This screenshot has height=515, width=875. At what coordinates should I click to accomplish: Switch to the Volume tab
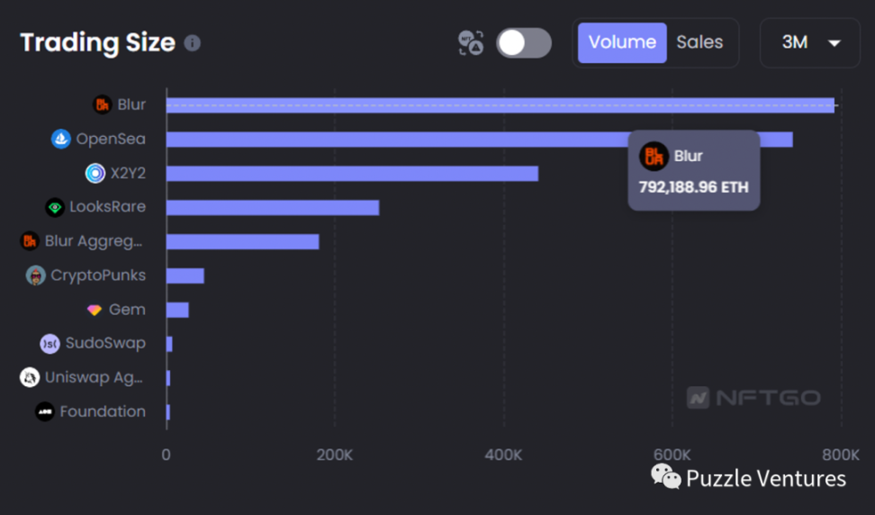pos(622,42)
